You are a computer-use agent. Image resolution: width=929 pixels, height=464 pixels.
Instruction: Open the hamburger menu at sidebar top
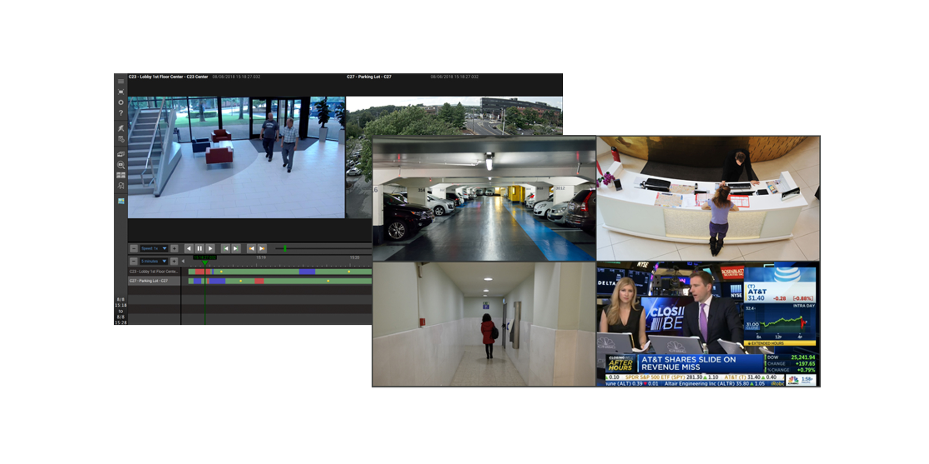[x=120, y=82]
